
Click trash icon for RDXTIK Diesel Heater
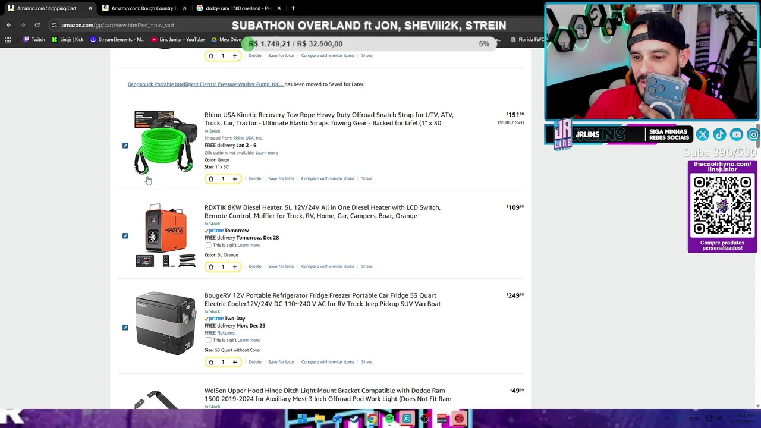(210, 267)
